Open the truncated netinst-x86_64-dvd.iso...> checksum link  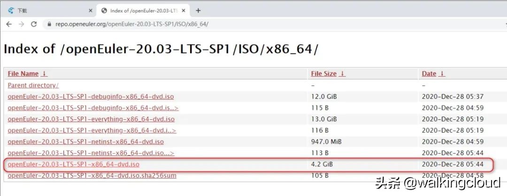[91, 153]
